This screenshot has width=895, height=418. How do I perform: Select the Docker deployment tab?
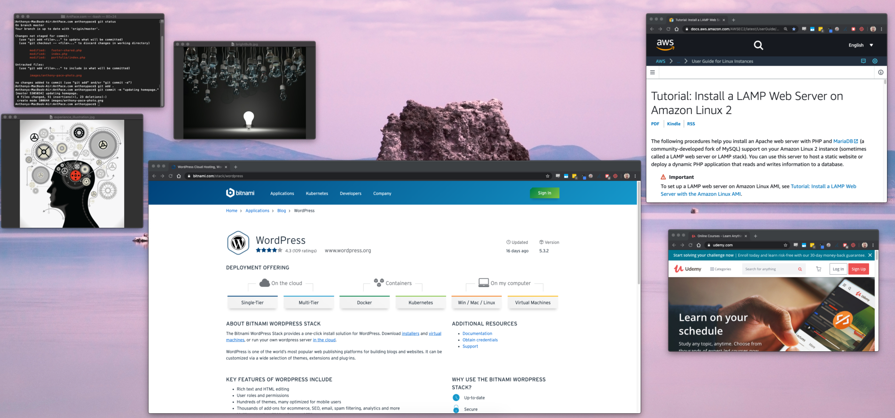click(x=364, y=302)
